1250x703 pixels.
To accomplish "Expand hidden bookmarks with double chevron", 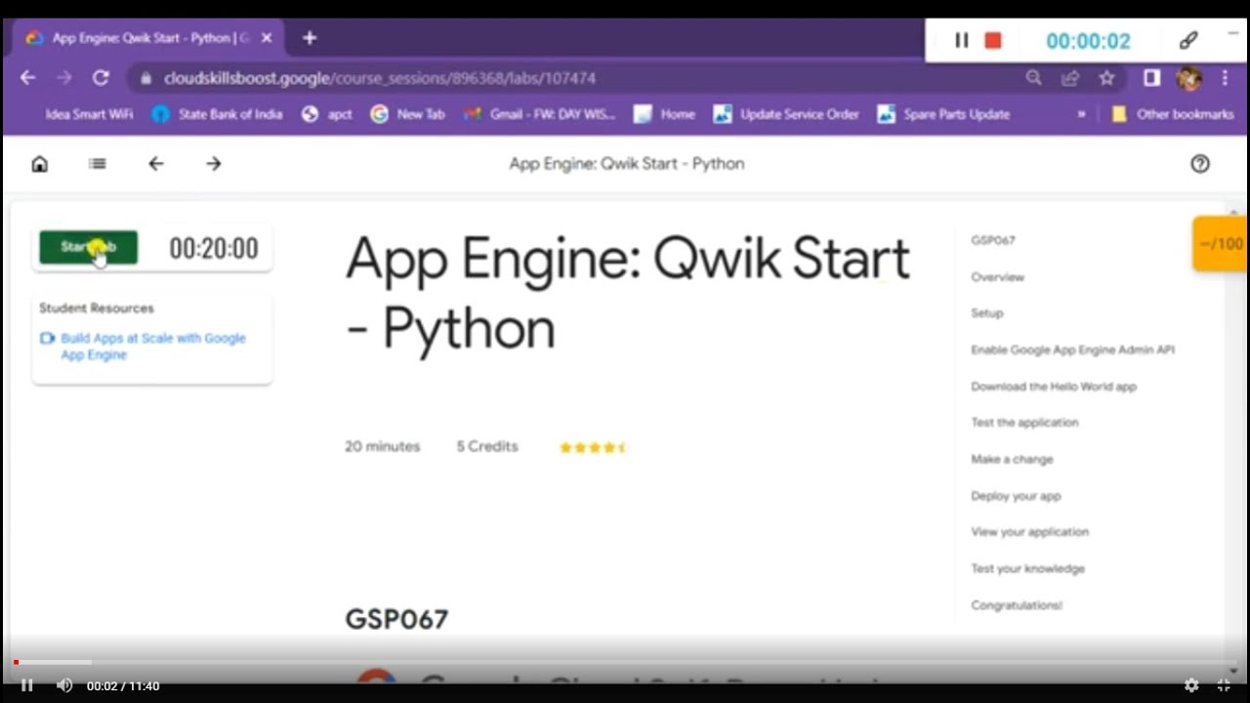I will tap(1081, 114).
